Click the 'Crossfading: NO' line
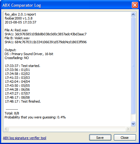 coord(17,58)
